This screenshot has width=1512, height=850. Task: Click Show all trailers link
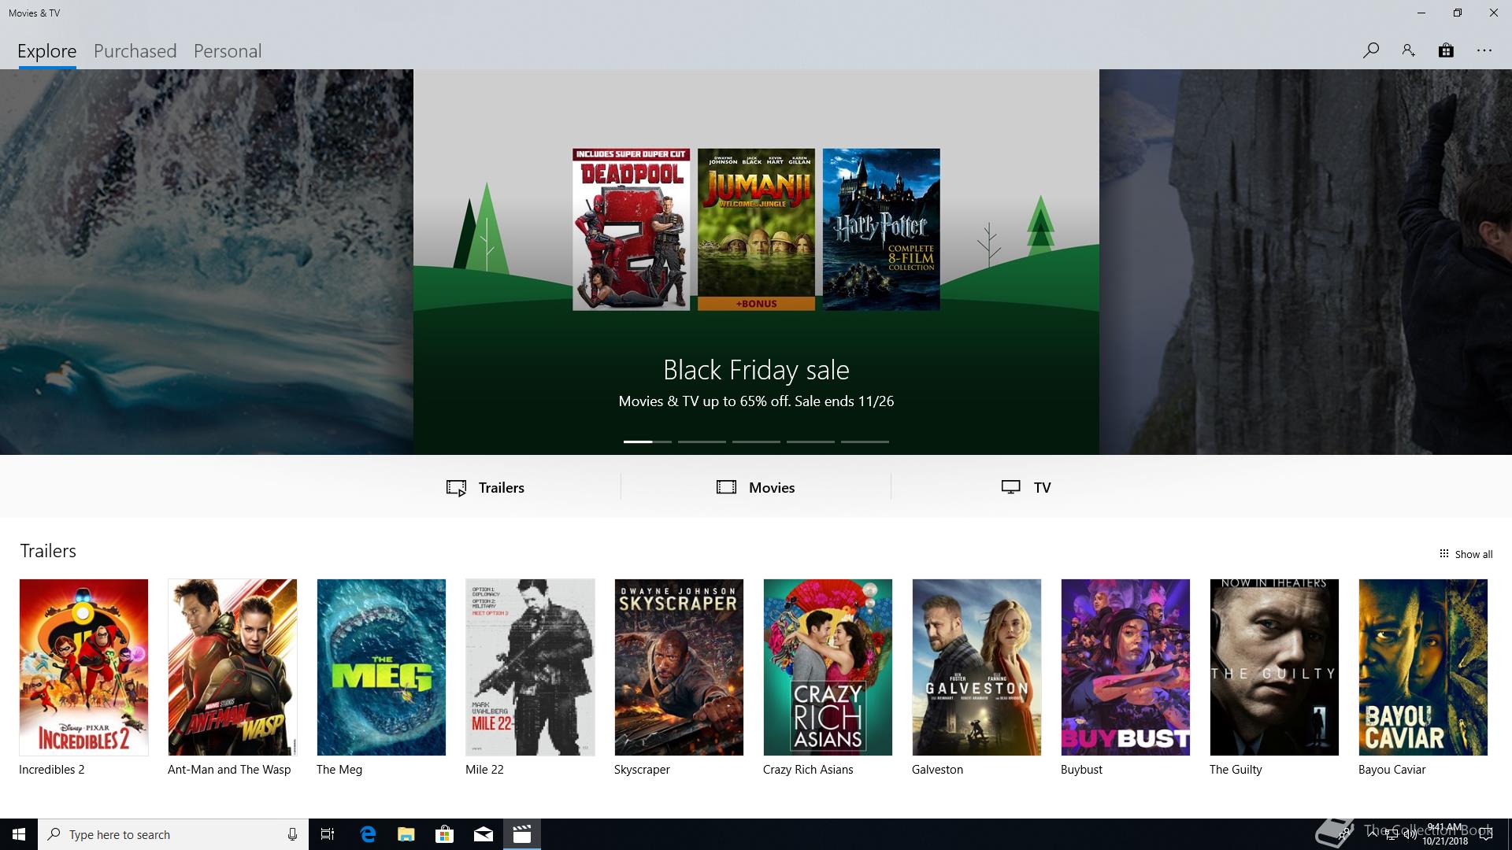tap(1466, 554)
